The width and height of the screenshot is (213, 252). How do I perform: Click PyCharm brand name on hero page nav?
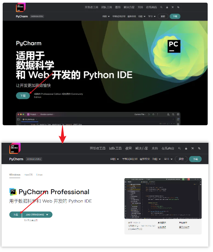tap(22, 16)
